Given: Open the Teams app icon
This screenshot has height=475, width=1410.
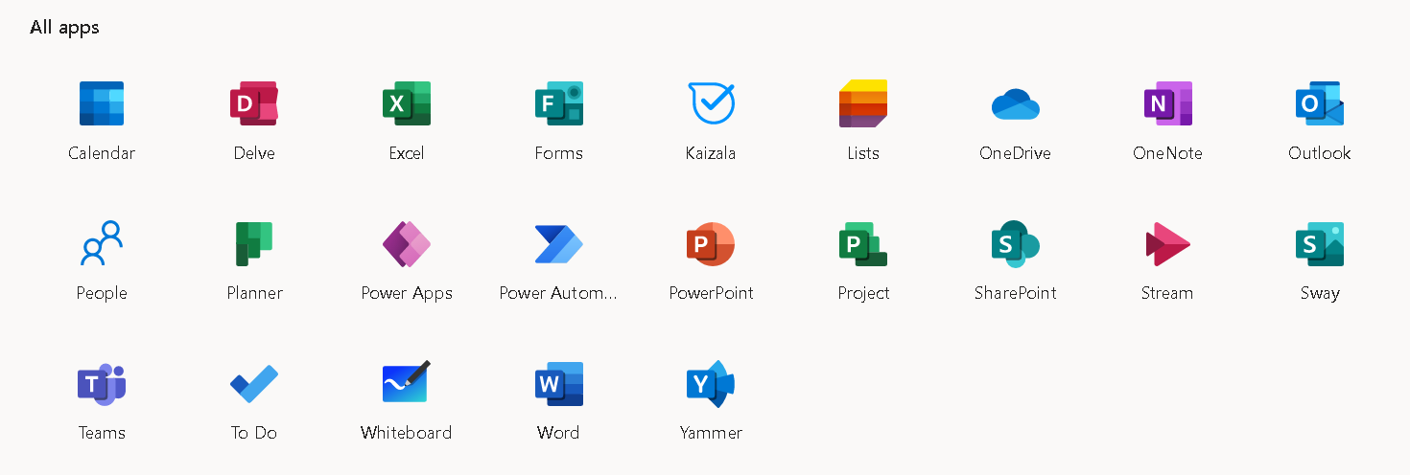Looking at the screenshot, I should [x=102, y=384].
